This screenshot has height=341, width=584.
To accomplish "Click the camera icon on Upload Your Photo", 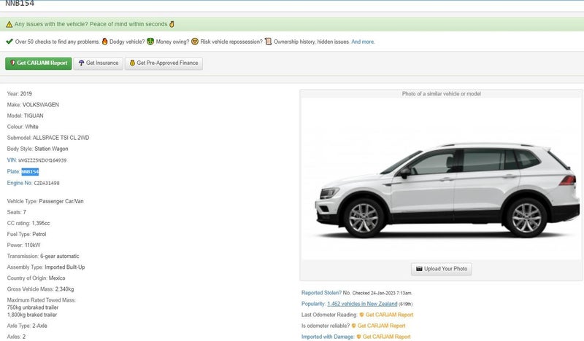I will coord(419,268).
